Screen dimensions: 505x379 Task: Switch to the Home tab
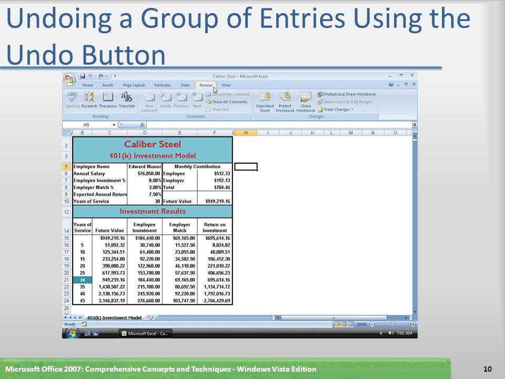pos(88,85)
